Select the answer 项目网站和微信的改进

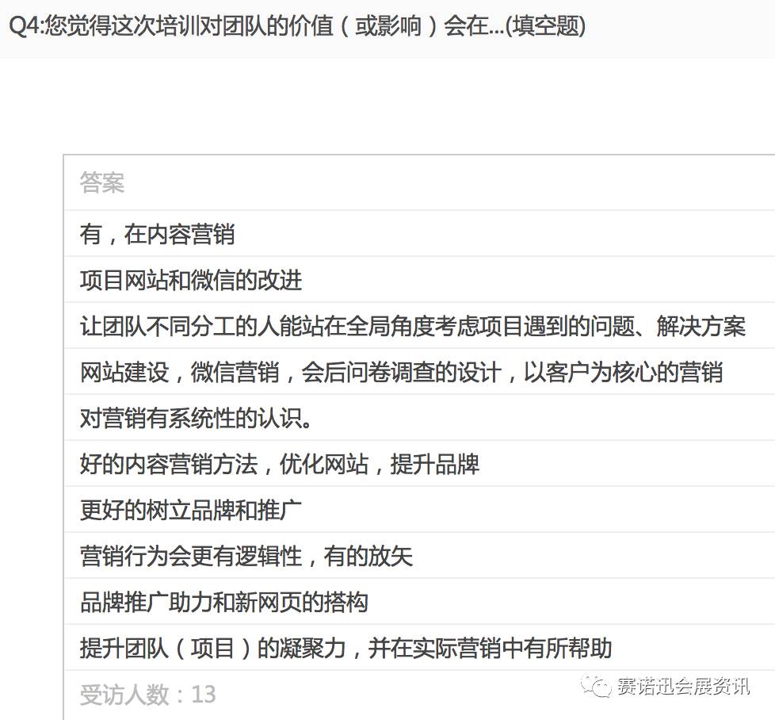[191, 280]
